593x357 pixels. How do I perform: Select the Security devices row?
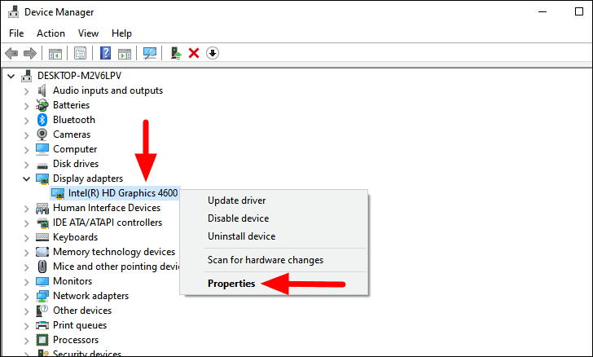[x=87, y=354]
